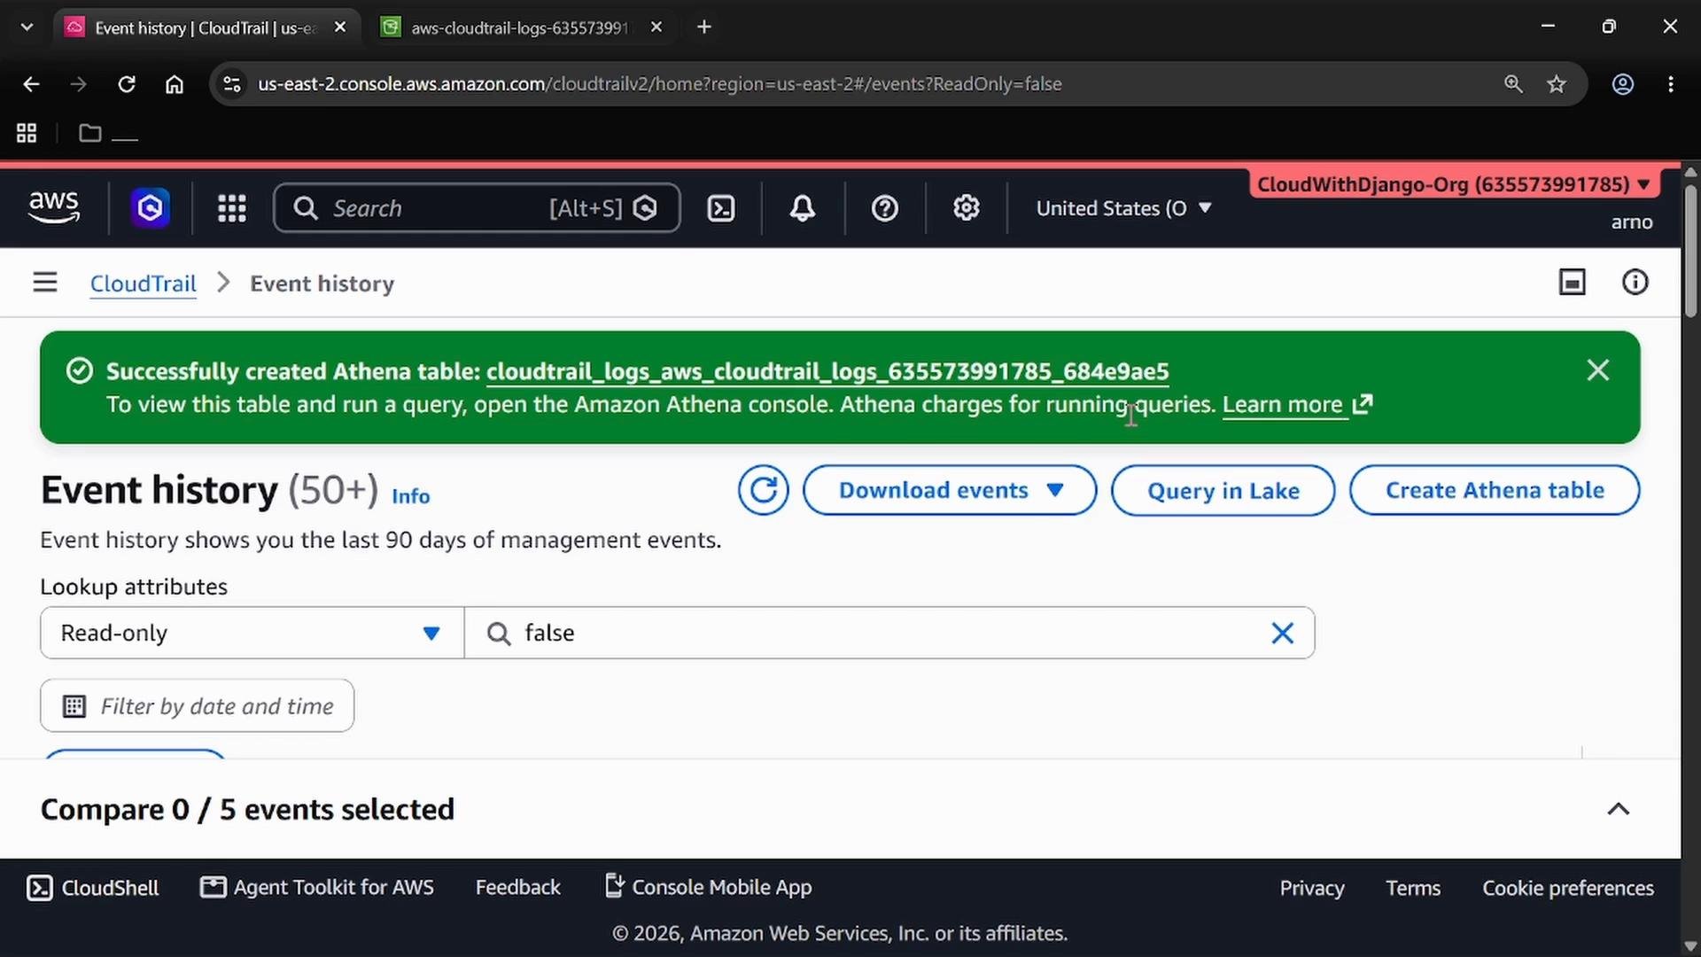
Task: Click the Query in Lake button
Action: 1223,490
